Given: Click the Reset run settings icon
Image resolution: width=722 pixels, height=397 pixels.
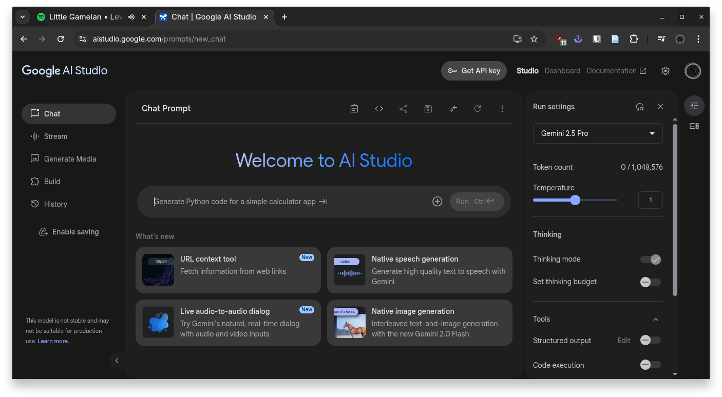Looking at the screenshot, I should click(x=640, y=107).
